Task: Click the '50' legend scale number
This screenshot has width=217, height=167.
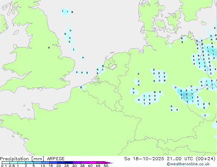Action: click(106, 166)
